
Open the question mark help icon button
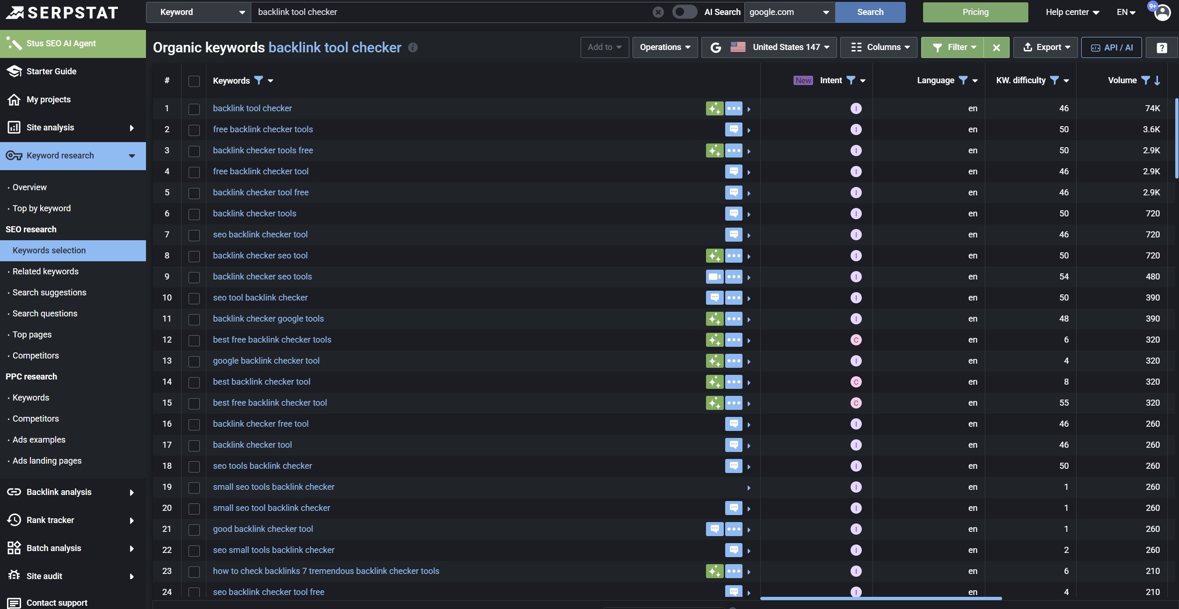tap(1161, 48)
